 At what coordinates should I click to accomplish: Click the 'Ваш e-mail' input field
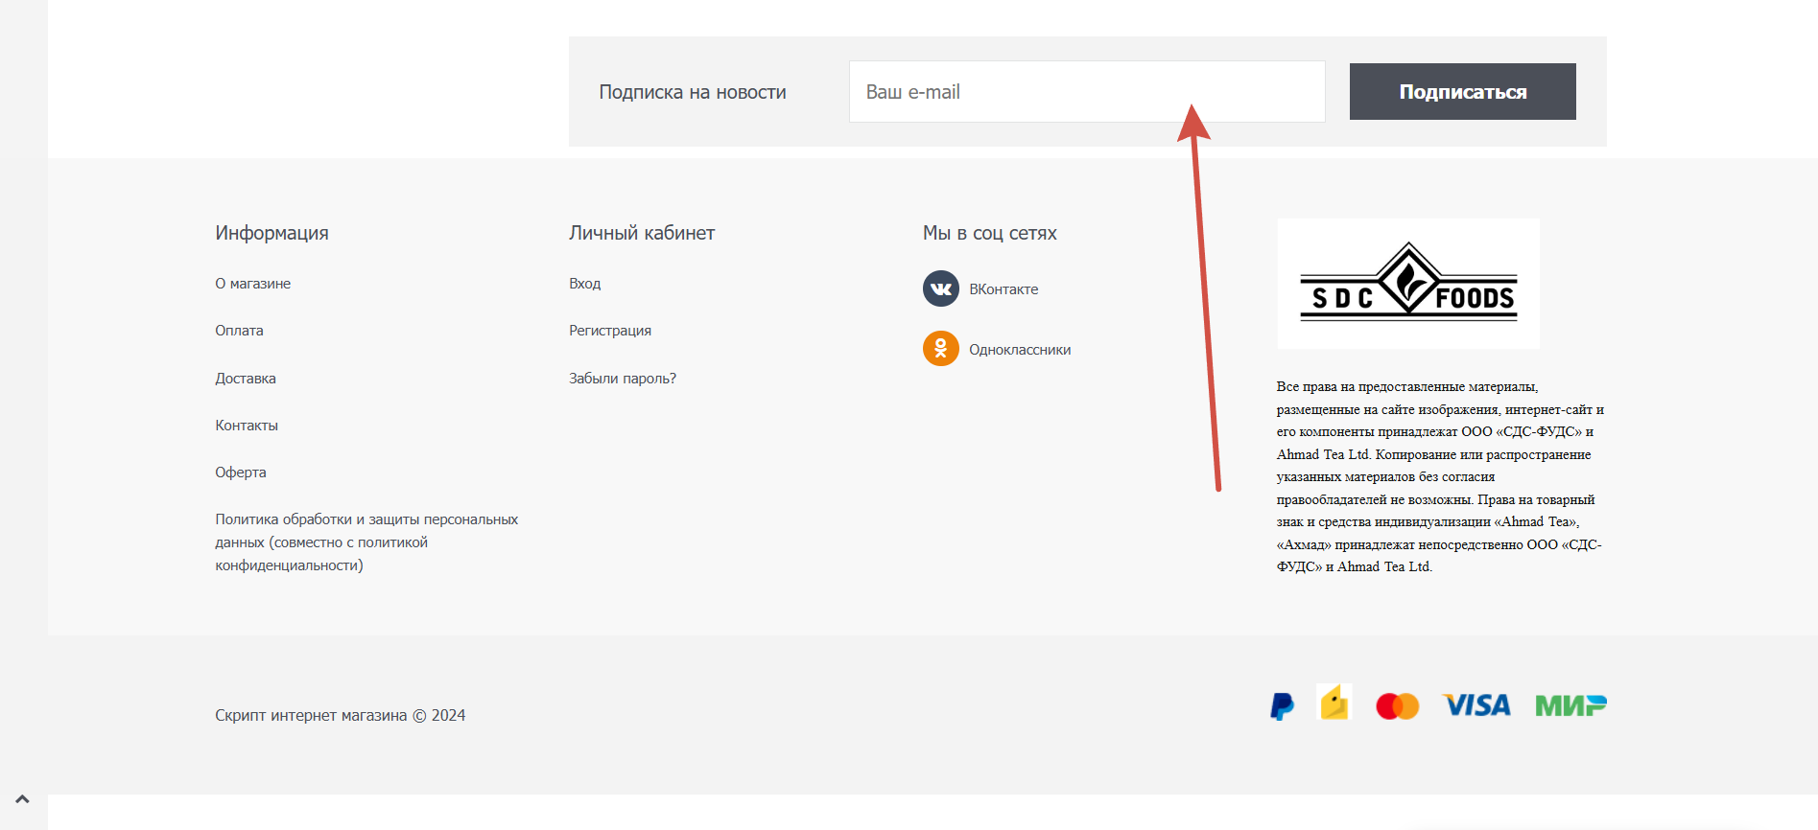(x=1087, y=92)
